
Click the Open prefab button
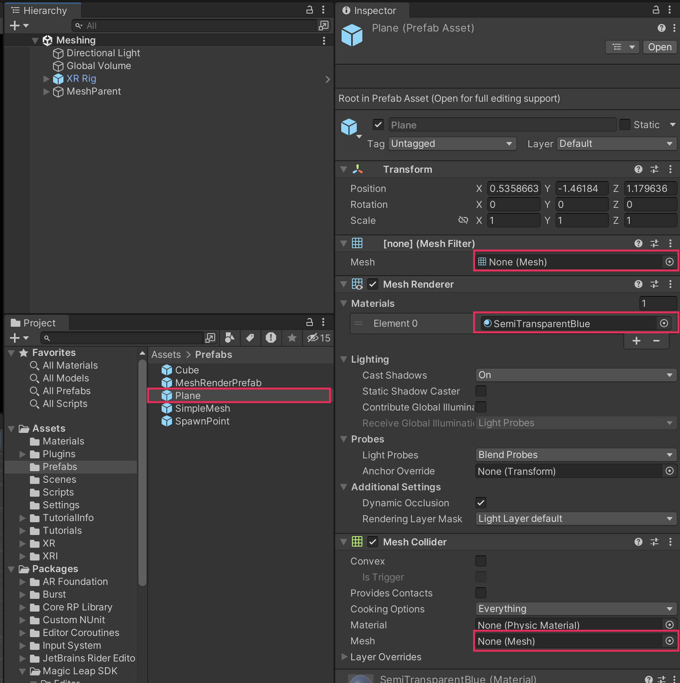(x=659, y=47)
